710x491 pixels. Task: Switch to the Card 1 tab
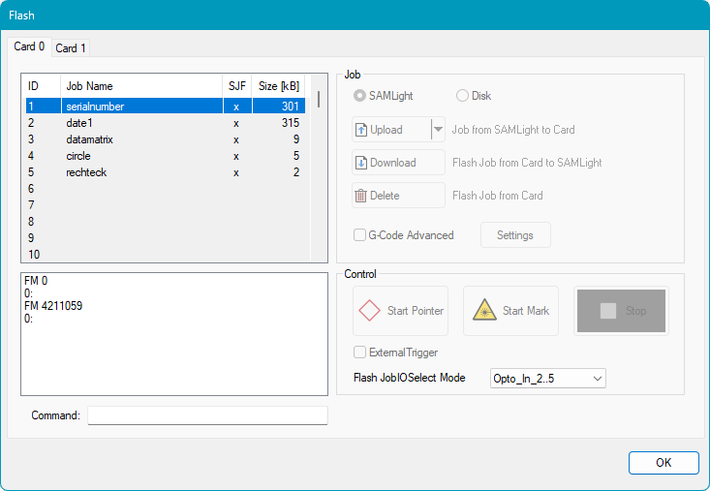click(x=70, y=48)
